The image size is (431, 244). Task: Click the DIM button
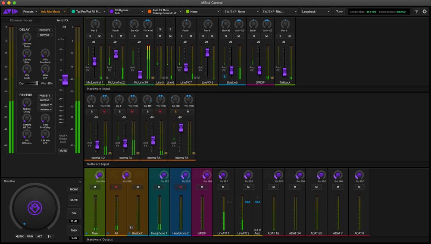74,213
